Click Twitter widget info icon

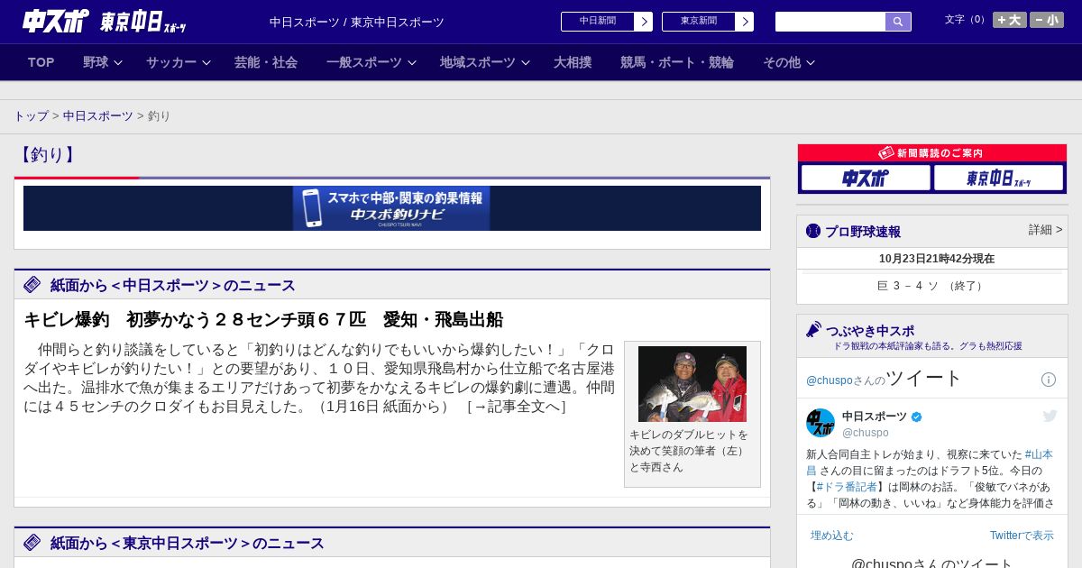pos(1049,380)
